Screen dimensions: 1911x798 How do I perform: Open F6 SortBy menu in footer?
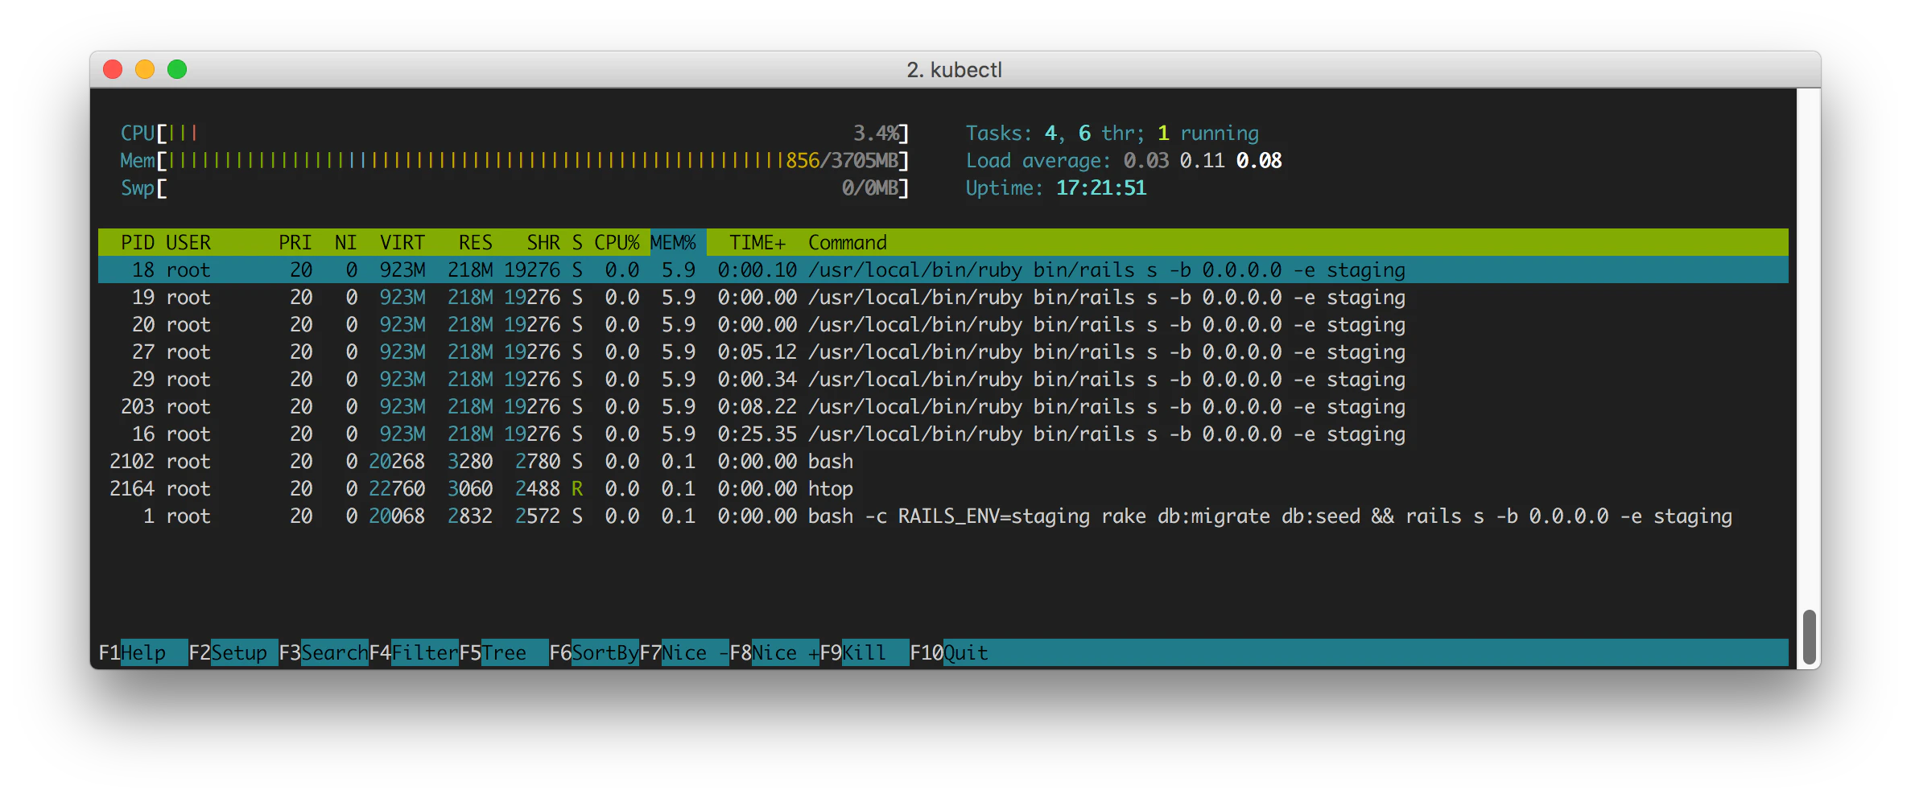coord(593,652)
